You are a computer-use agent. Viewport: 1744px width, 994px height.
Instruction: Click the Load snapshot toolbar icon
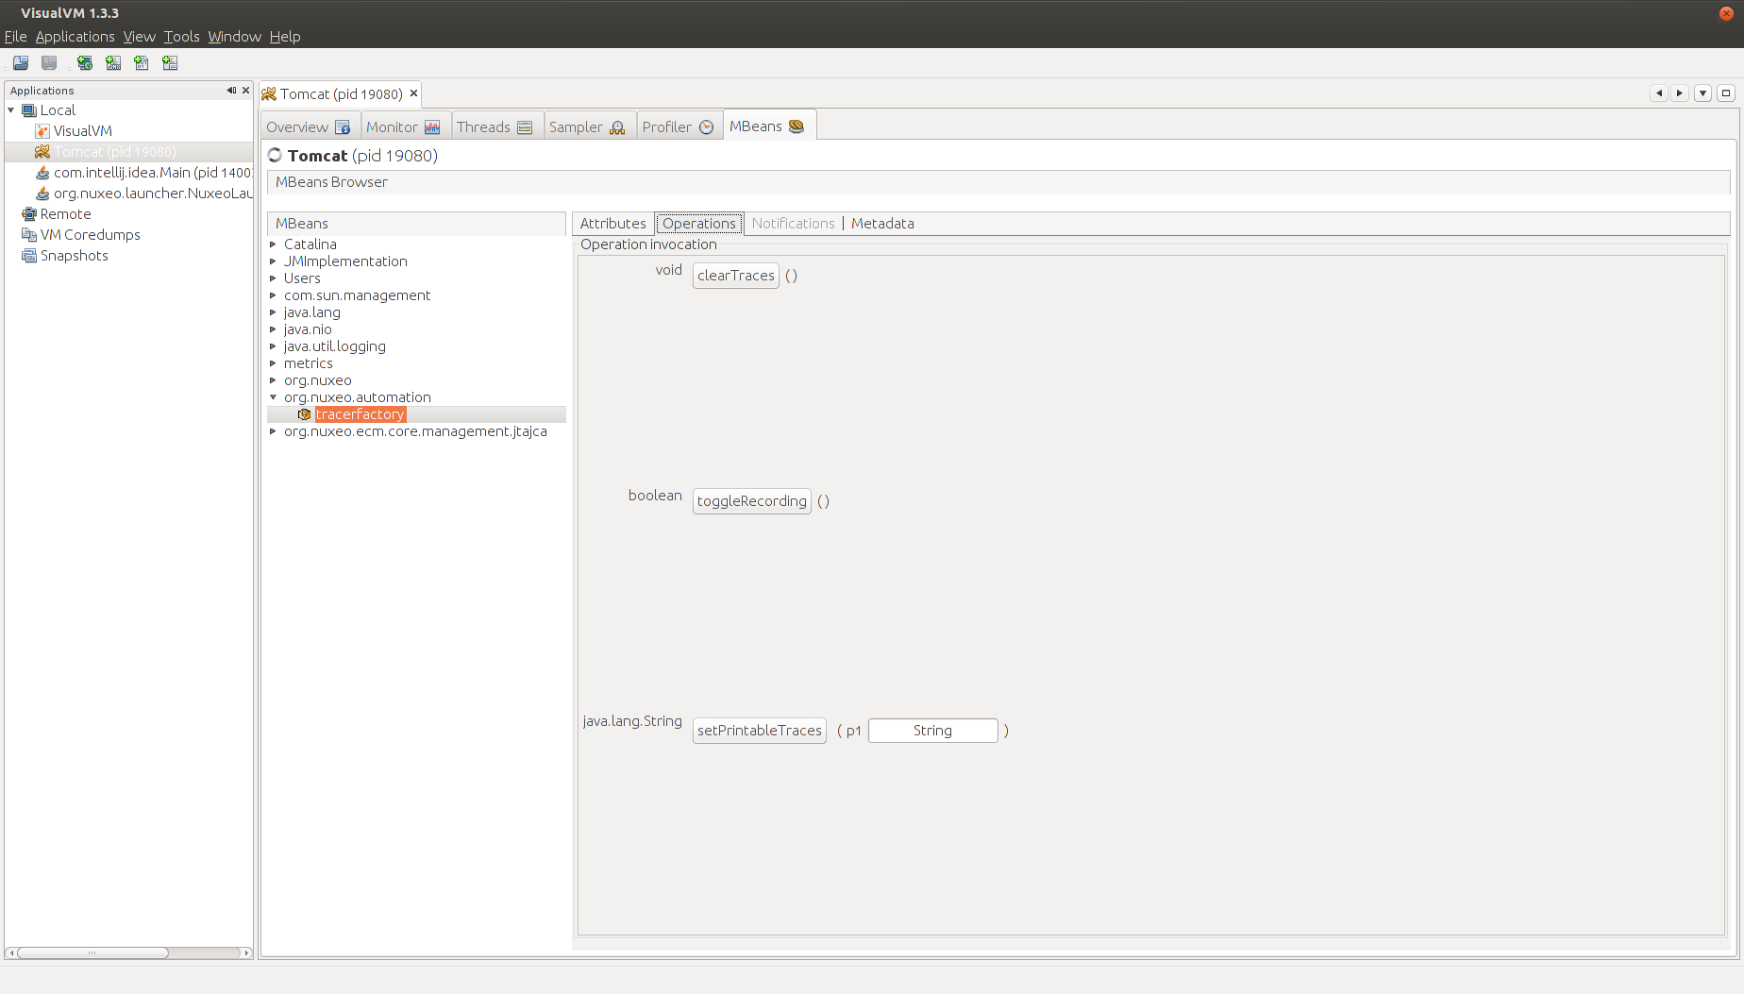(x=21, y=63)
